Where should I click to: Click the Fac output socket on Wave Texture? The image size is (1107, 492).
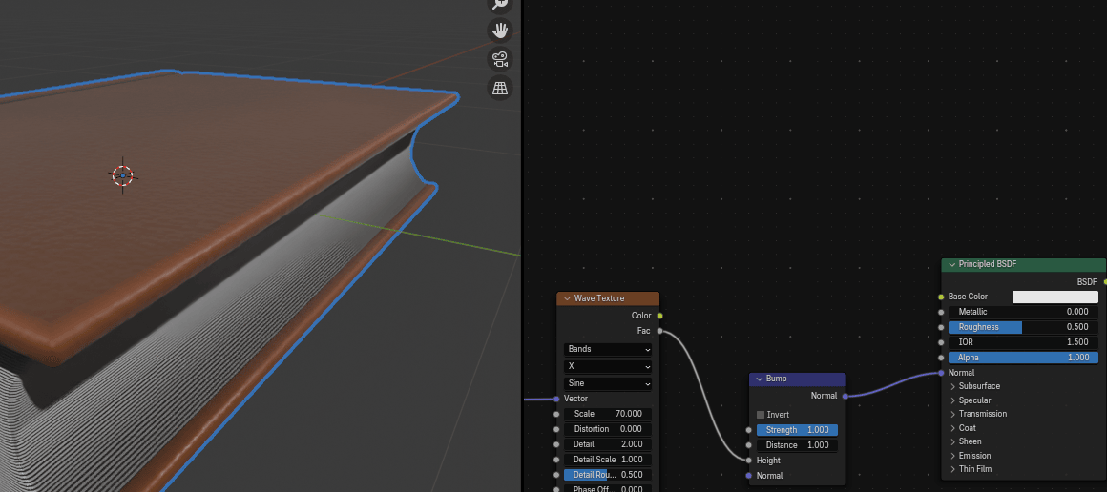[659, 331]
